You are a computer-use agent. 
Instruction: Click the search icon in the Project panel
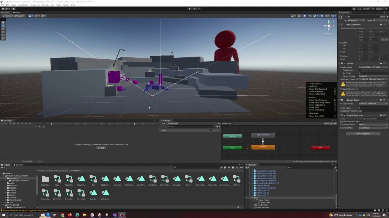[x=175, y=167]
